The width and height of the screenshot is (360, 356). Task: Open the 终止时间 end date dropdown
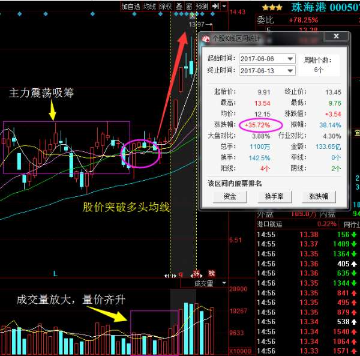click(290, 71)
